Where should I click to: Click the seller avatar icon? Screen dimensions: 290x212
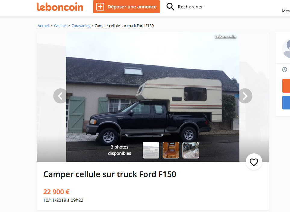point(286,49)
